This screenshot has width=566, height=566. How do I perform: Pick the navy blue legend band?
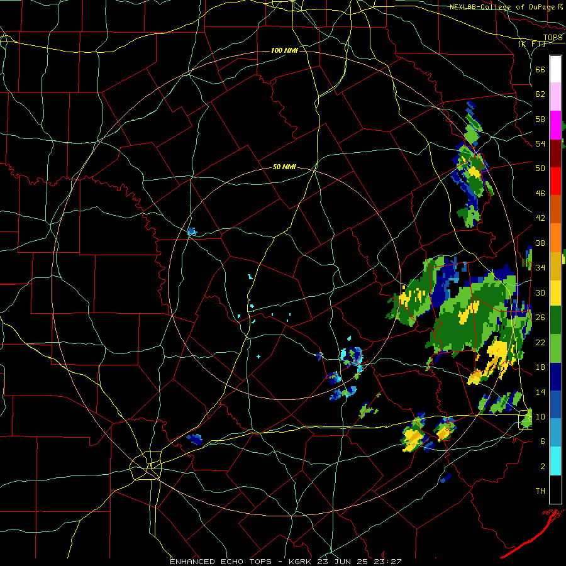(x=555, y=377)
